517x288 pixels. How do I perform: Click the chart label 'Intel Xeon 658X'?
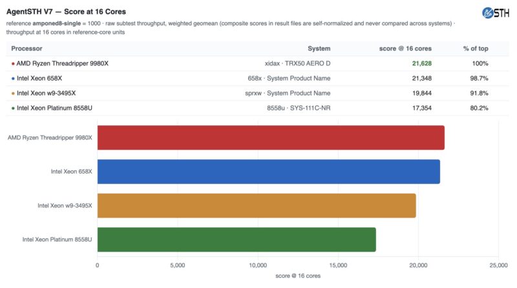click(71, 171)
